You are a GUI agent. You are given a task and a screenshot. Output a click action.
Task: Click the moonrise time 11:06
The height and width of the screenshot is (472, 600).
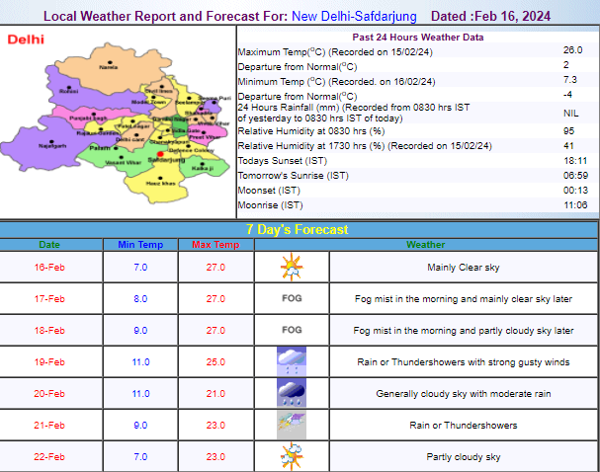coord(575,205)
